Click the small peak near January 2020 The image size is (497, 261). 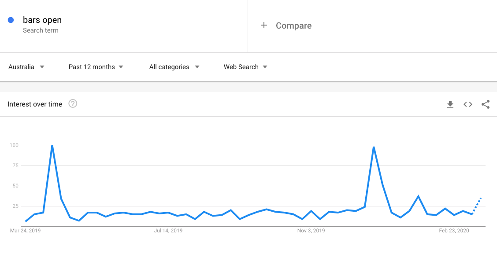(x=419, y=196)
